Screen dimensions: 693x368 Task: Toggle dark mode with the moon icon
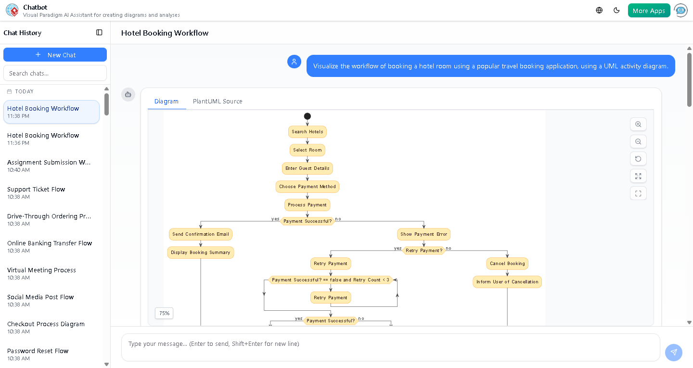click(x=616, y=10)
